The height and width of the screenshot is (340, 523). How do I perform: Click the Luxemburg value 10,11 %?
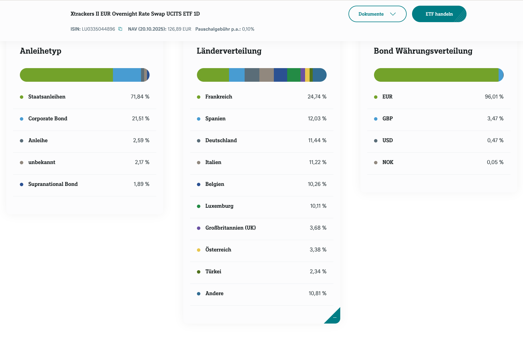coord(318,206)
